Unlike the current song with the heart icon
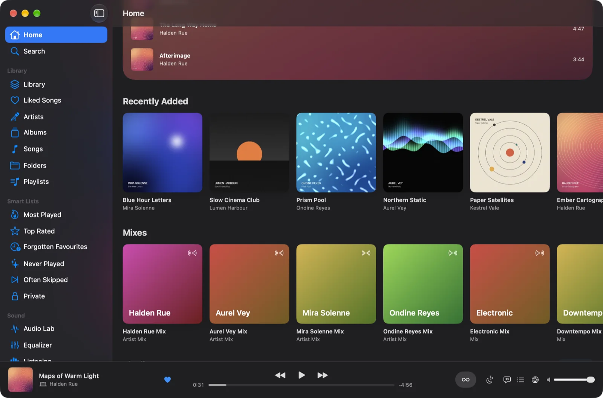This screenshot has height=398, width=603. [x=168, y=380]
